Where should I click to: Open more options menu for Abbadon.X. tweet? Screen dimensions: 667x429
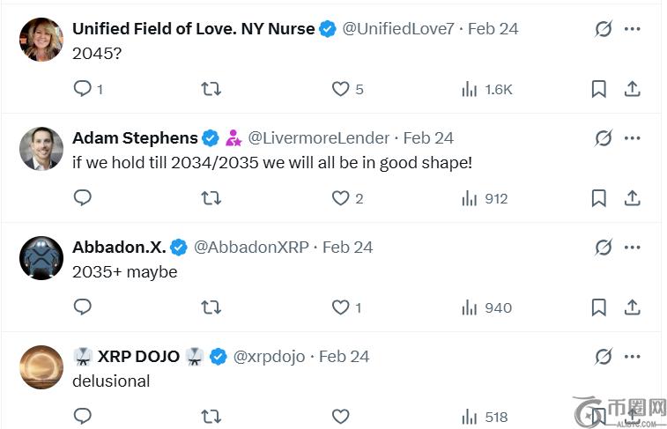pos(633,248)
